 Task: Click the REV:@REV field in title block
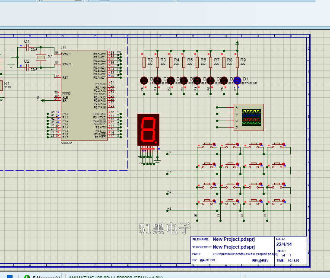[x=260, y=261]
